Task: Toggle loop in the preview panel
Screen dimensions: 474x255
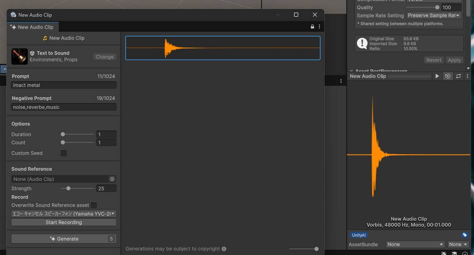Action: click(x=458, y=76)
